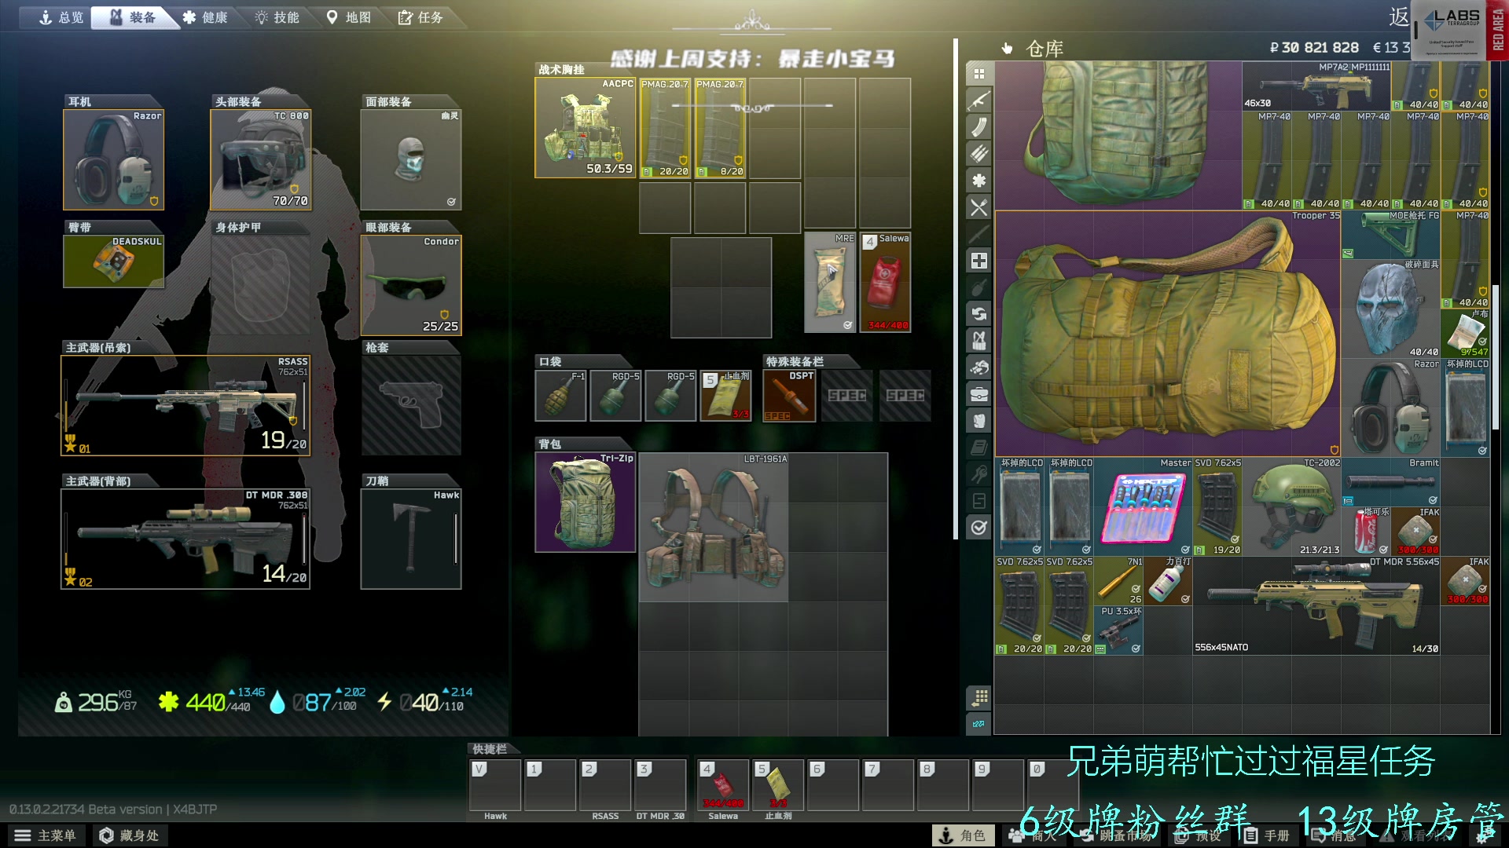Filter stash by valuables icon

[978, 367]
